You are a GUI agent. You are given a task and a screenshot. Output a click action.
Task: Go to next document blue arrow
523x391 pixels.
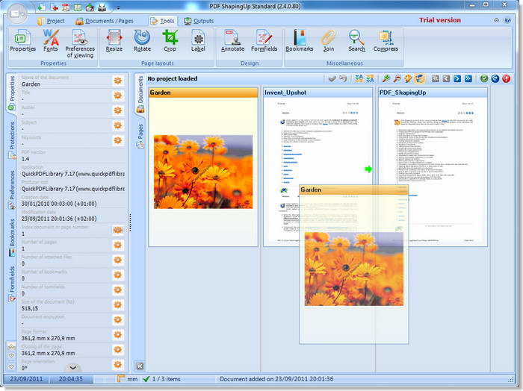(457, 78)
